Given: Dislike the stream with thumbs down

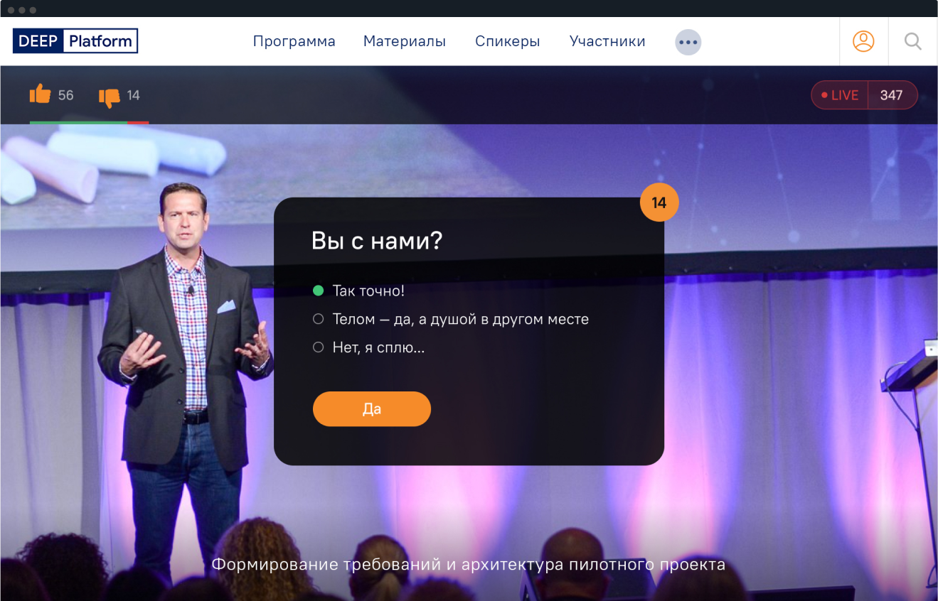Looking at the screenshot, I should [110, 97].
